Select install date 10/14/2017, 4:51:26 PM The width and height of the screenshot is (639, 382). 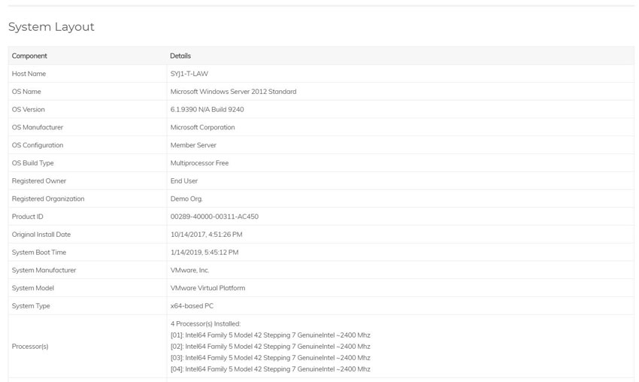click(206, 235)
